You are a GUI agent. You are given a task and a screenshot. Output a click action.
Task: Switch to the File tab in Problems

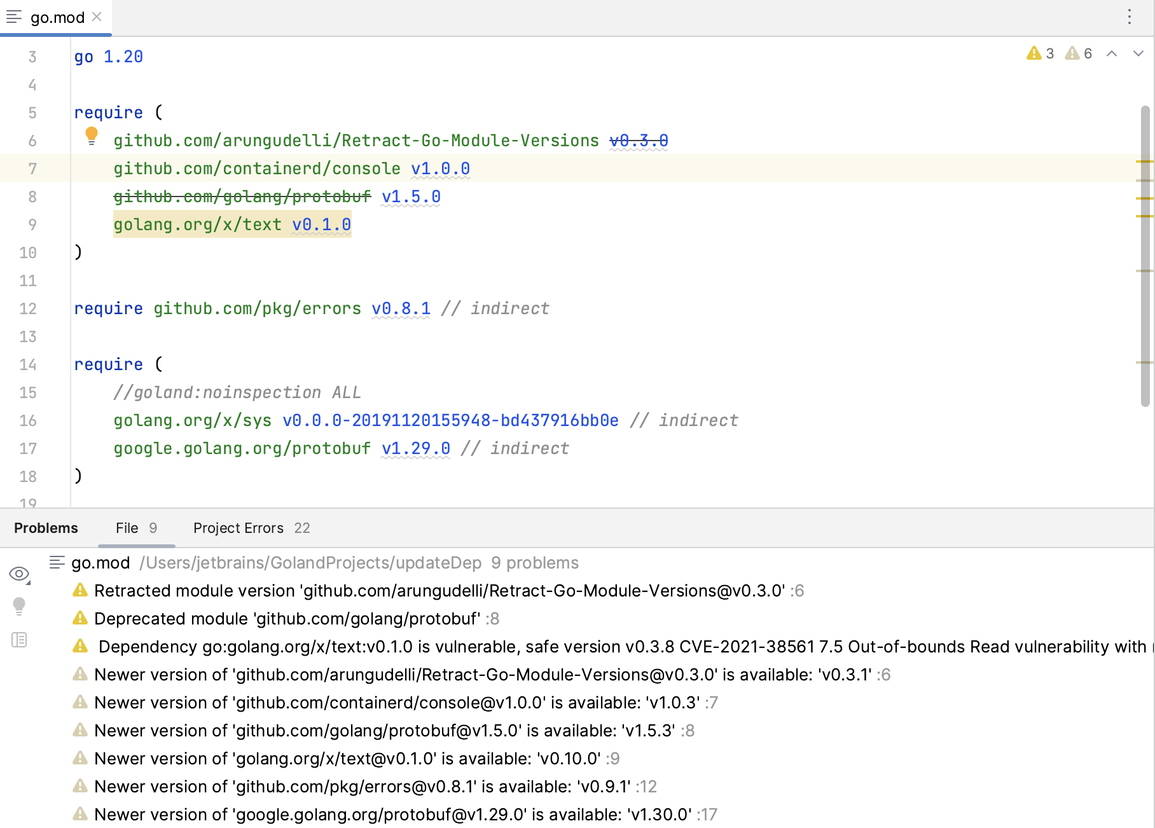pos(136,528)
